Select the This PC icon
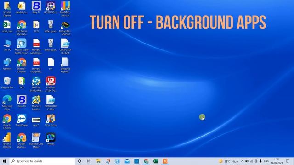294x165 pixels. (x=7, y=44)
